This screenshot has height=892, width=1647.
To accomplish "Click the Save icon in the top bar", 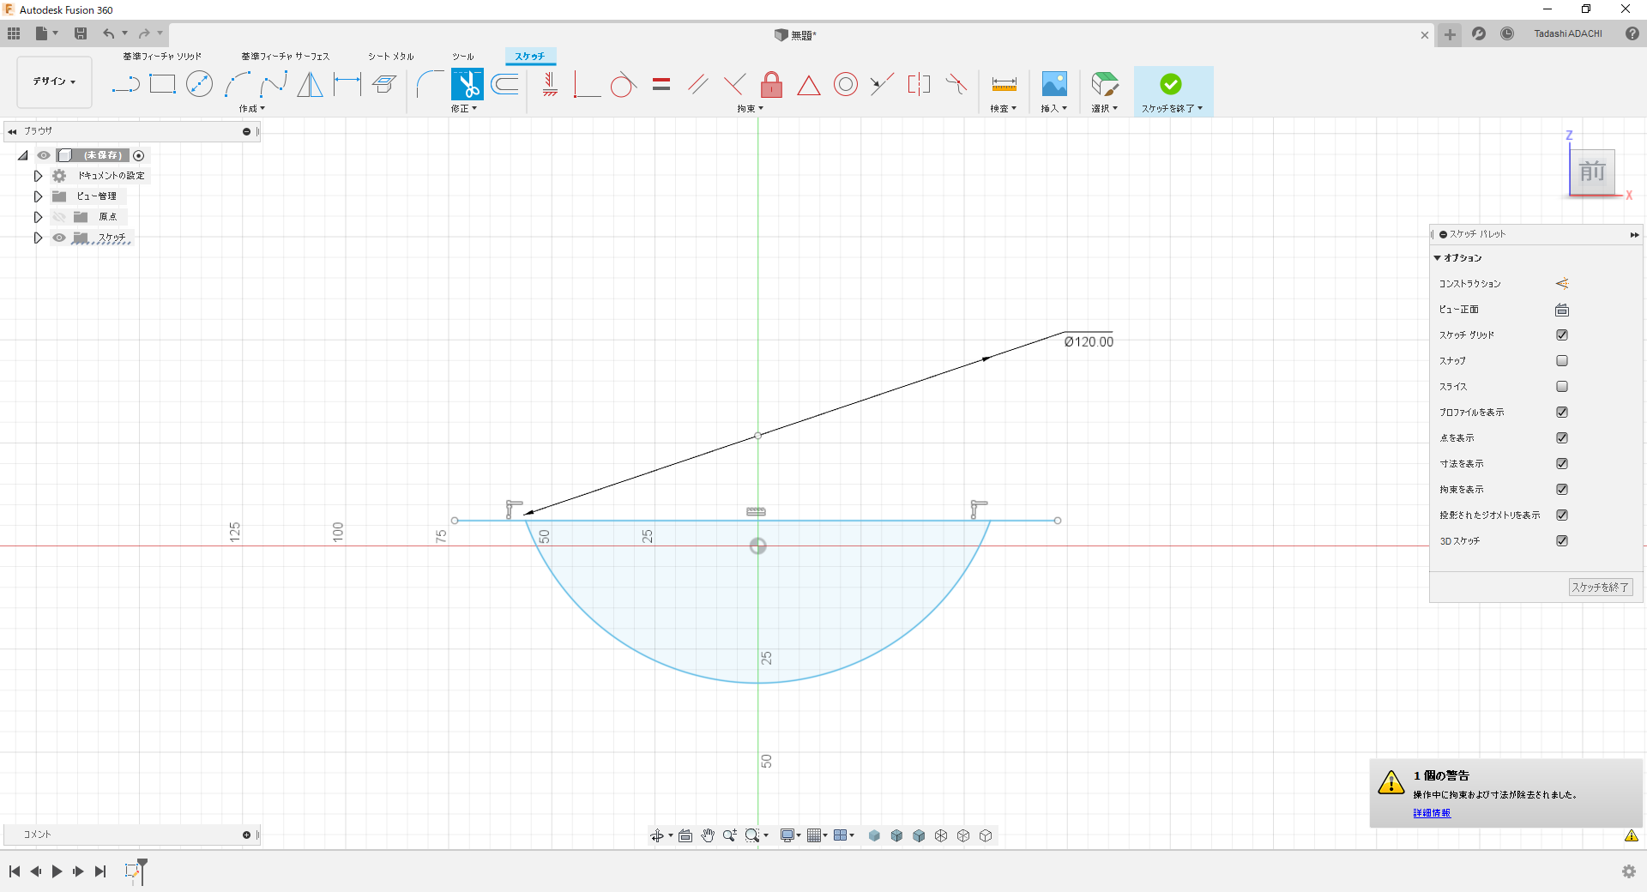I will coord(81,33).
